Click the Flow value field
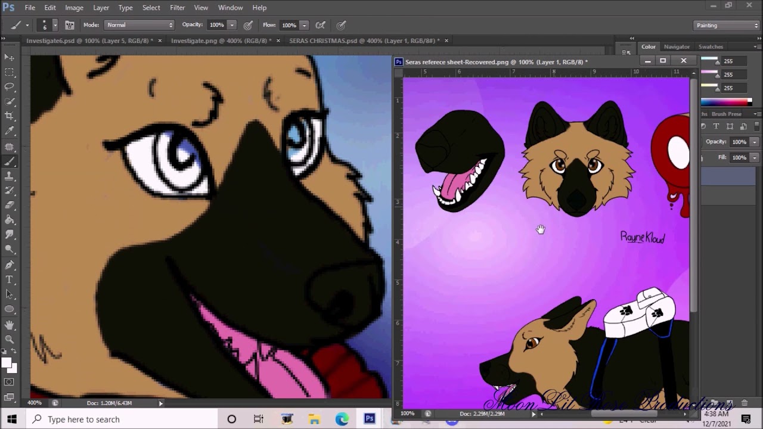The image size is (763, 429). click(x=289, y=25)
